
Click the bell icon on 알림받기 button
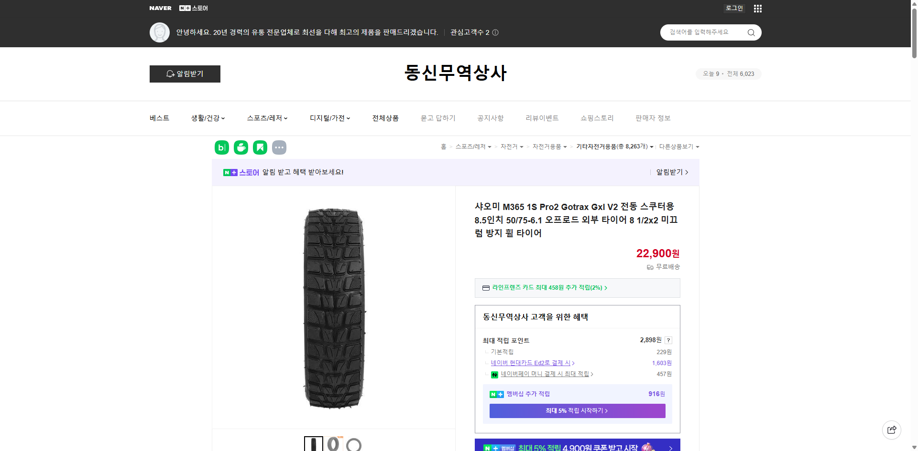point(170,74)
